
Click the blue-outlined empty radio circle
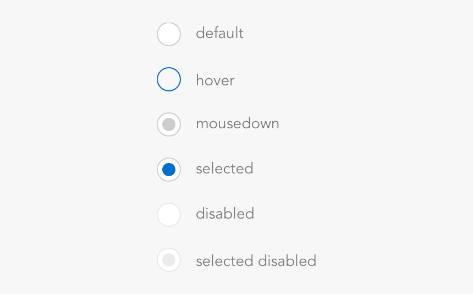pos(169,79)
